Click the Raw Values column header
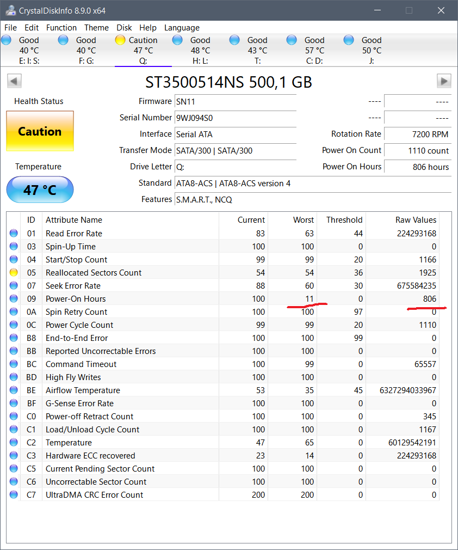Image resolution: width=458 pixels, height=550 pixels. coord(416,220)
